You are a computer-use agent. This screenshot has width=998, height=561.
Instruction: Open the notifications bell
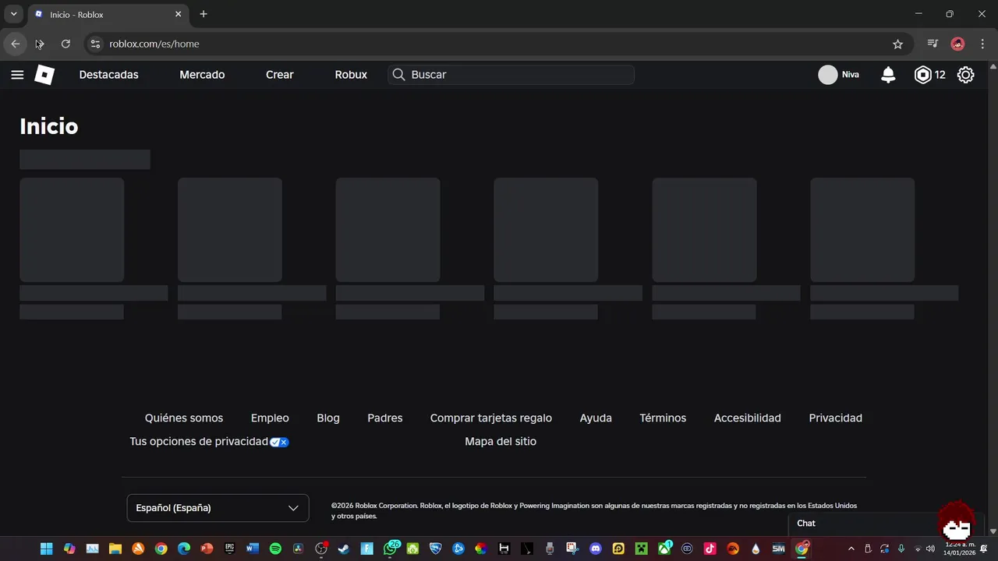888,75
